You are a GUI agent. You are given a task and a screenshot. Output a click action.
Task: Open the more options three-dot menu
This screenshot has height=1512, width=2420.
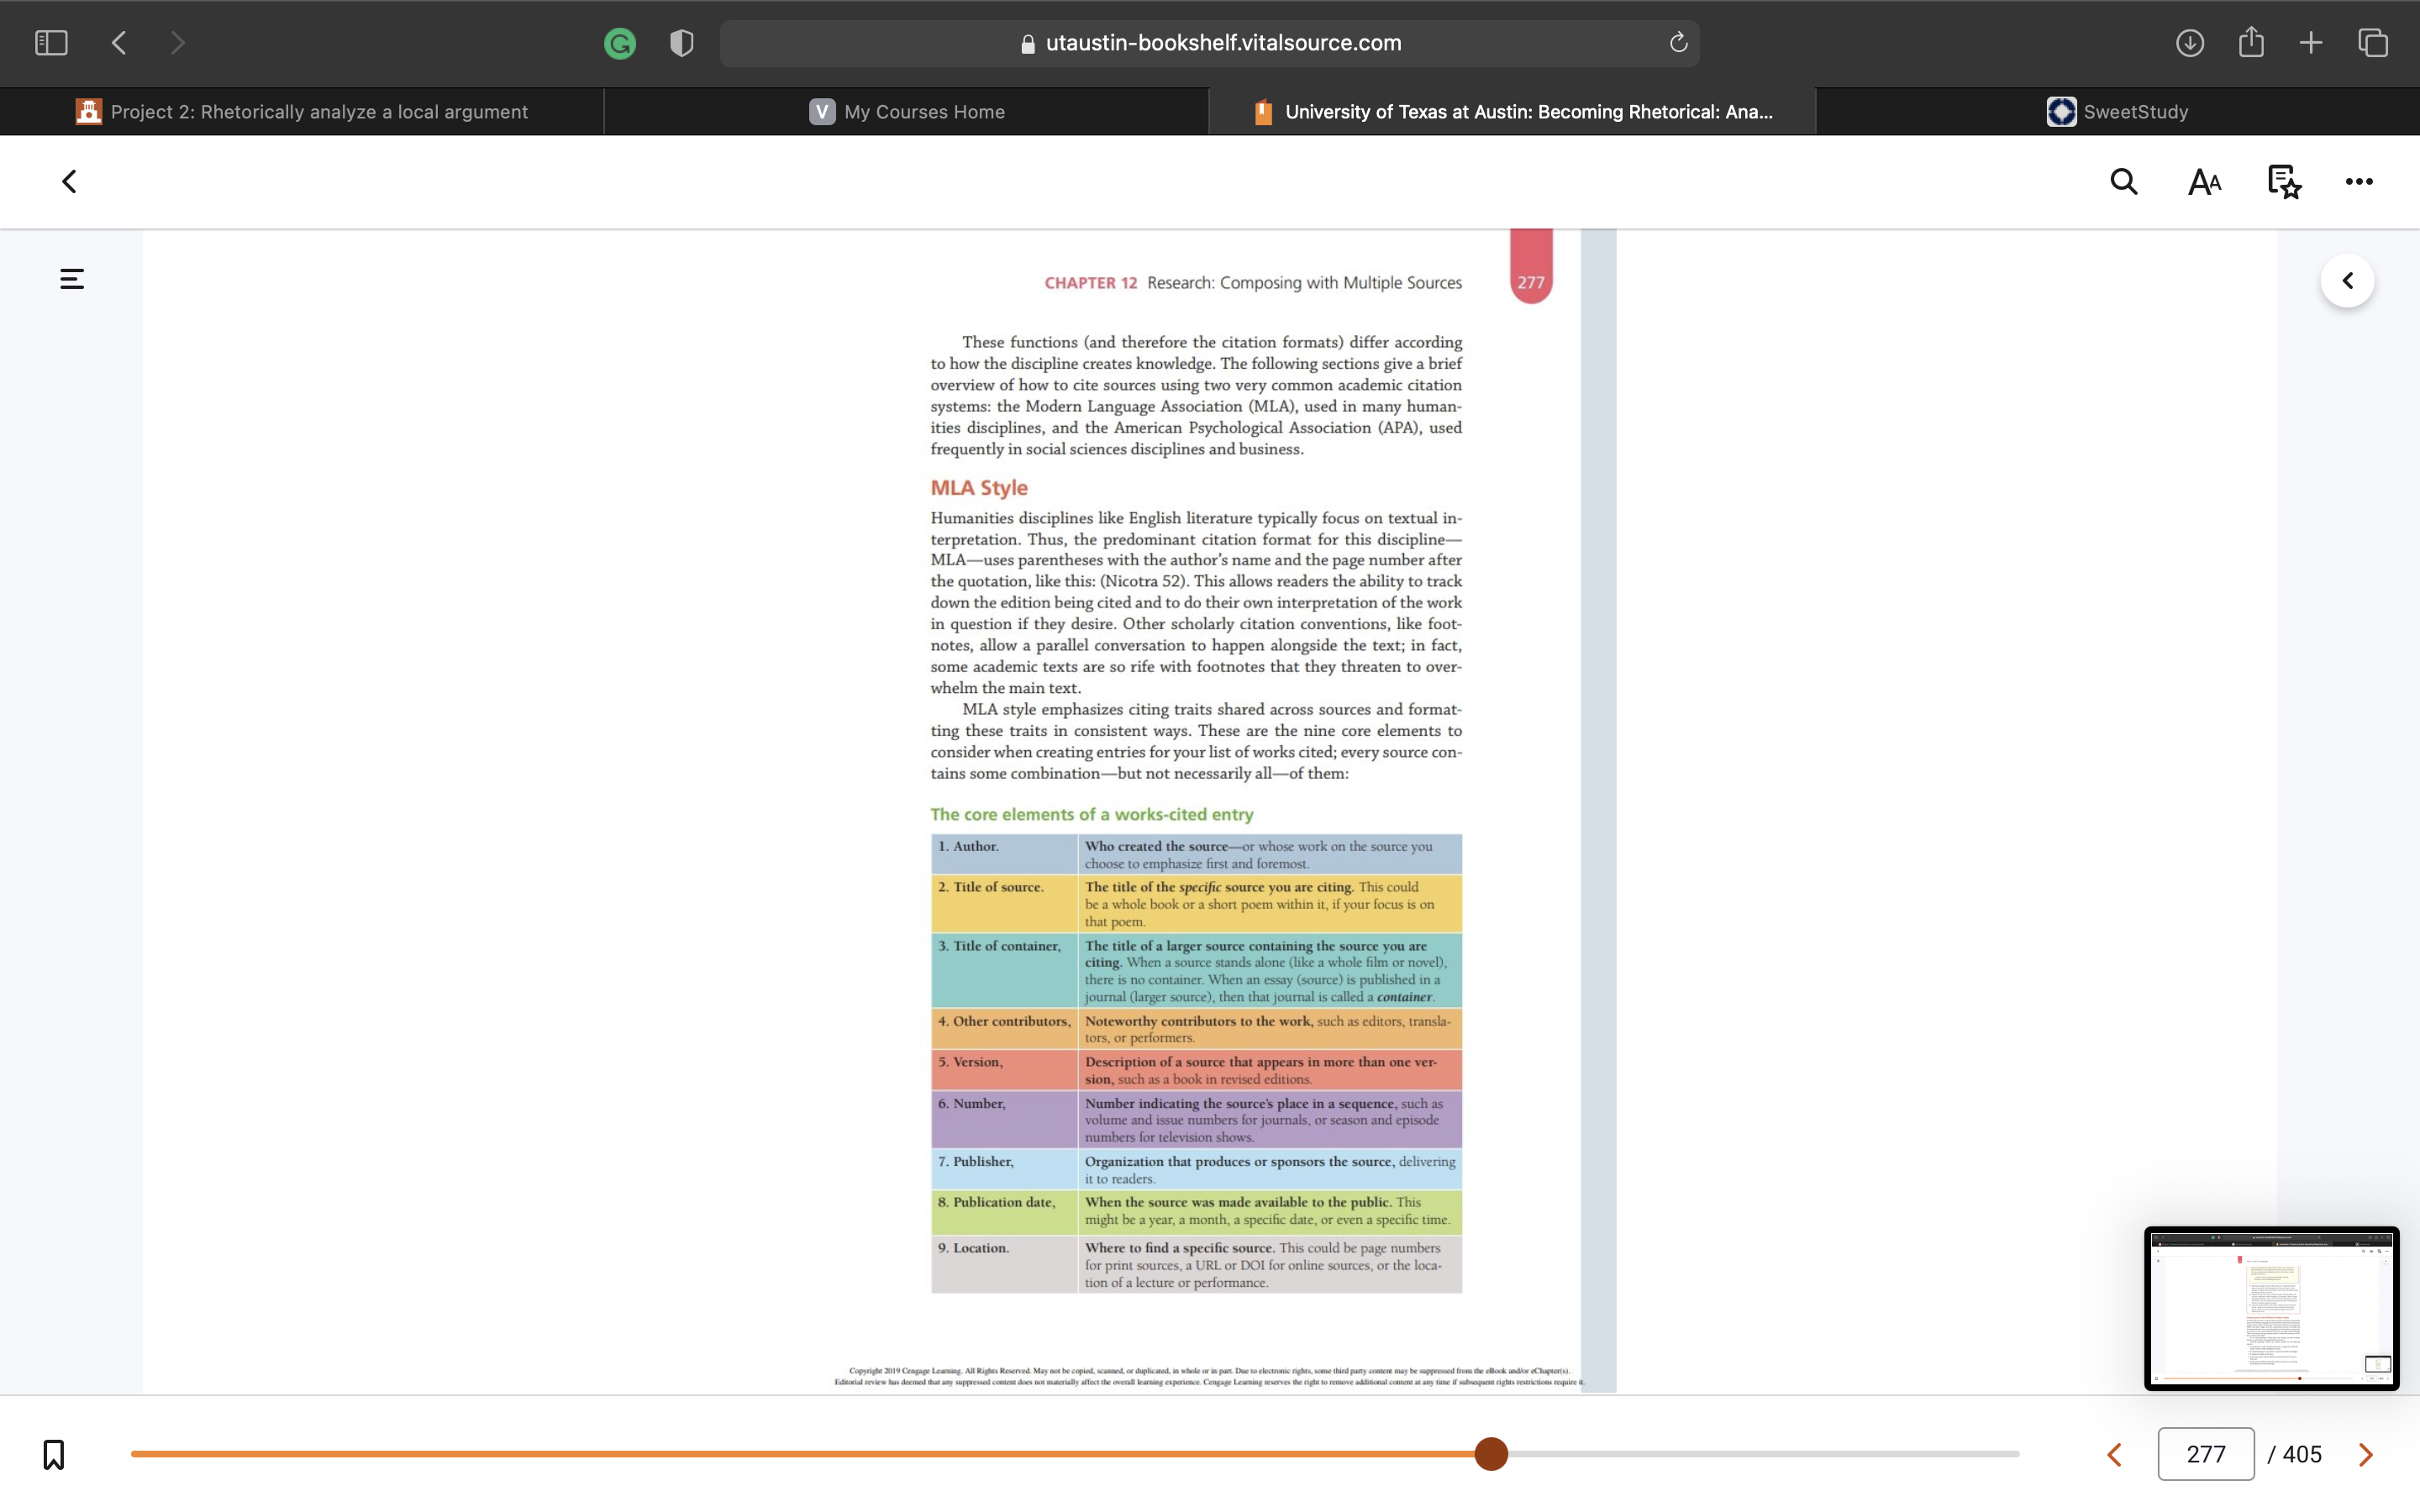pos(2359,182)
